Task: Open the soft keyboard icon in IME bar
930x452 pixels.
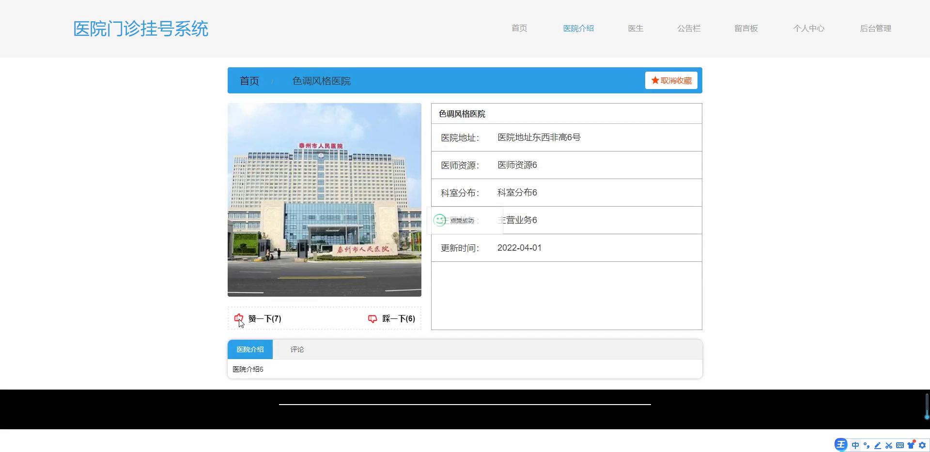Action: pos(900,445)
